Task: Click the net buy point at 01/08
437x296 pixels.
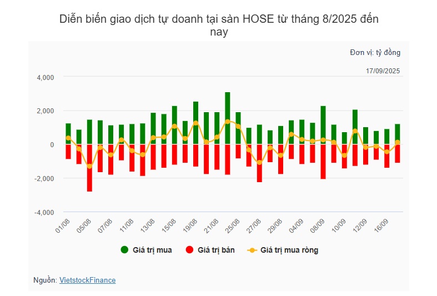Action: (68, 138)
